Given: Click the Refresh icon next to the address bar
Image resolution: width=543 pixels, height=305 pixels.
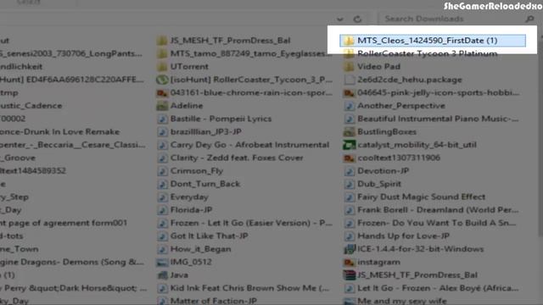Looking at the screenshot, I should [x=357, y=19].
